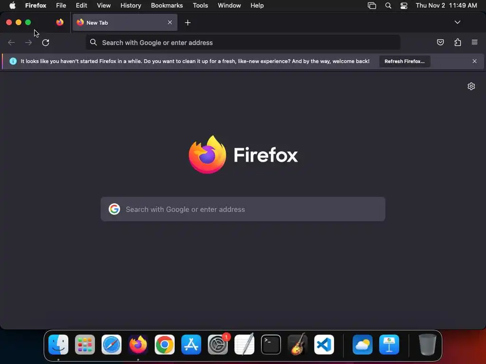The height and width of the screenshot is (364, 486).
Task: Click the Refresh Firefox button
Action: tap(404, 61)
